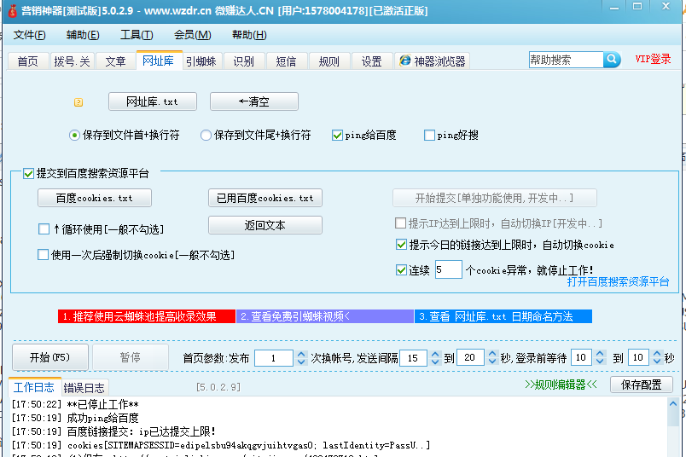This screenshot has height=457, width=686.
Task: Click the 发布 count spinner arrows
Action: [x=301, y=358]
